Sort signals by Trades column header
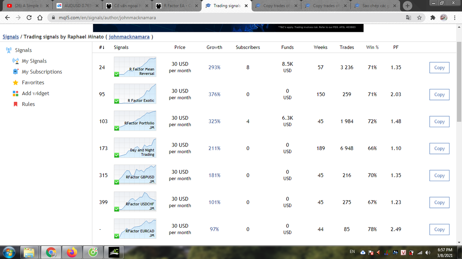The height and width of the screenshot is (259, 462). click(x=347, y=47)
